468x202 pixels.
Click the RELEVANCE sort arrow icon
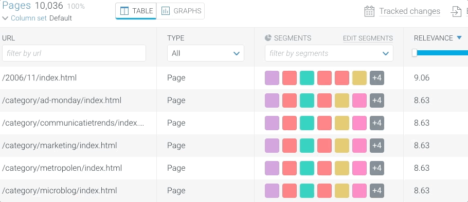(459, 38)
